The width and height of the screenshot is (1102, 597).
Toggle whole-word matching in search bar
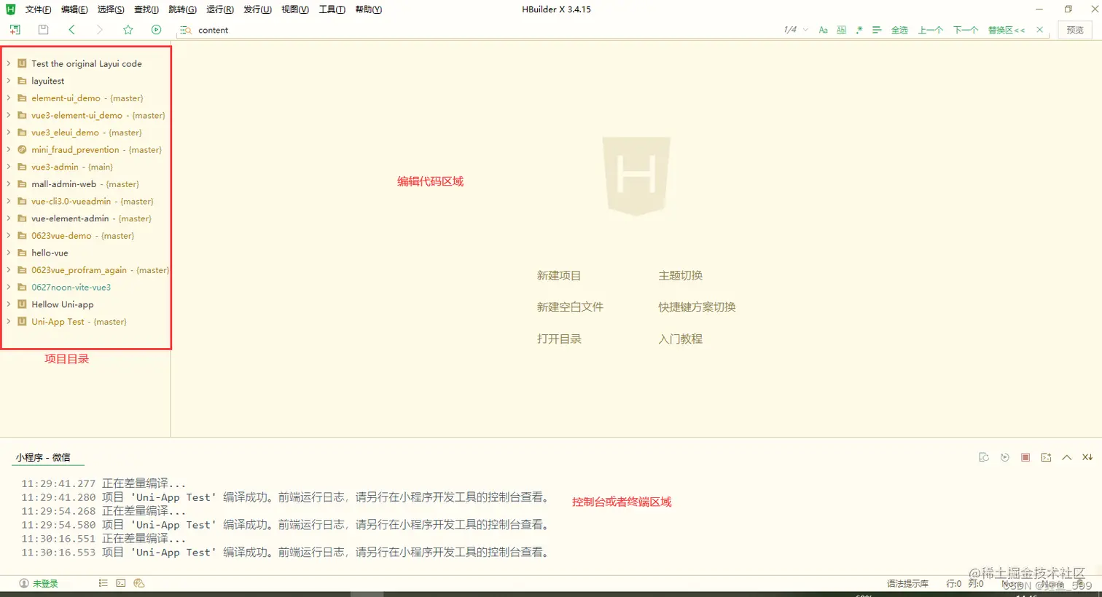840,30
